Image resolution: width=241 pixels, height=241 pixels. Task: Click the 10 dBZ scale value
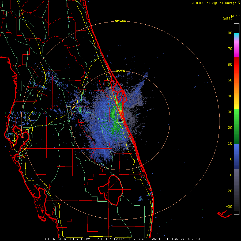(230, 144)
